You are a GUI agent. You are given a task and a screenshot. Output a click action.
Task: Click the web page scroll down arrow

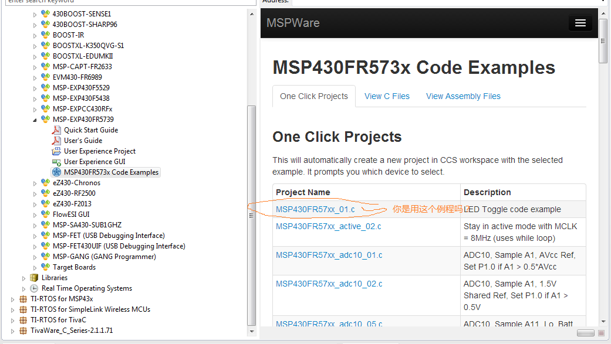pos(603,322)
